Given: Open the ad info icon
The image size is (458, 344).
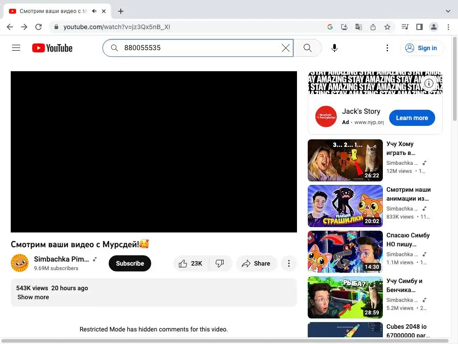Looking at the screenshot, I should [x=429, y=83].
